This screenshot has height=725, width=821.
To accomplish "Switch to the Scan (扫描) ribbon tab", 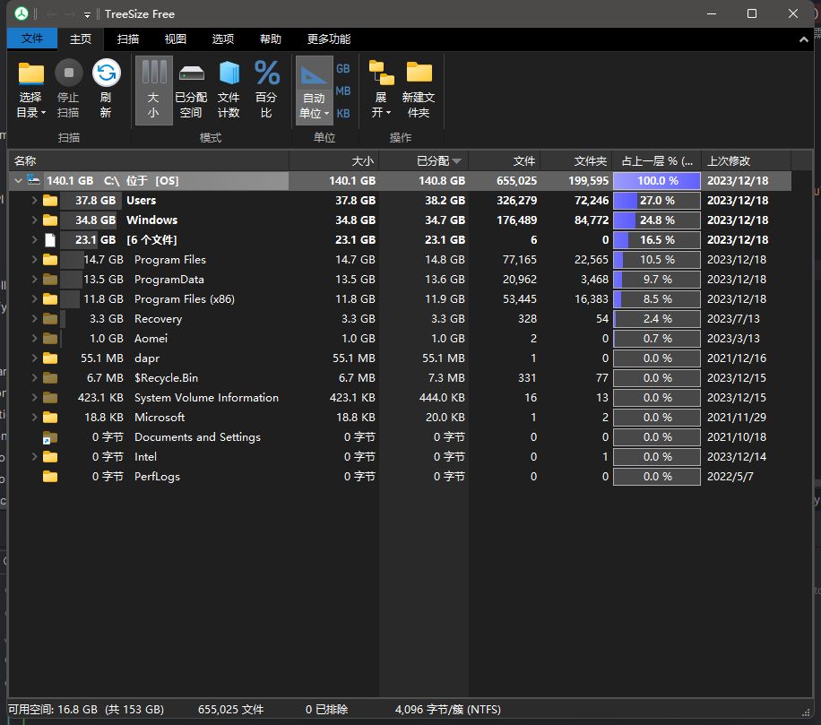I will (128, 39).
